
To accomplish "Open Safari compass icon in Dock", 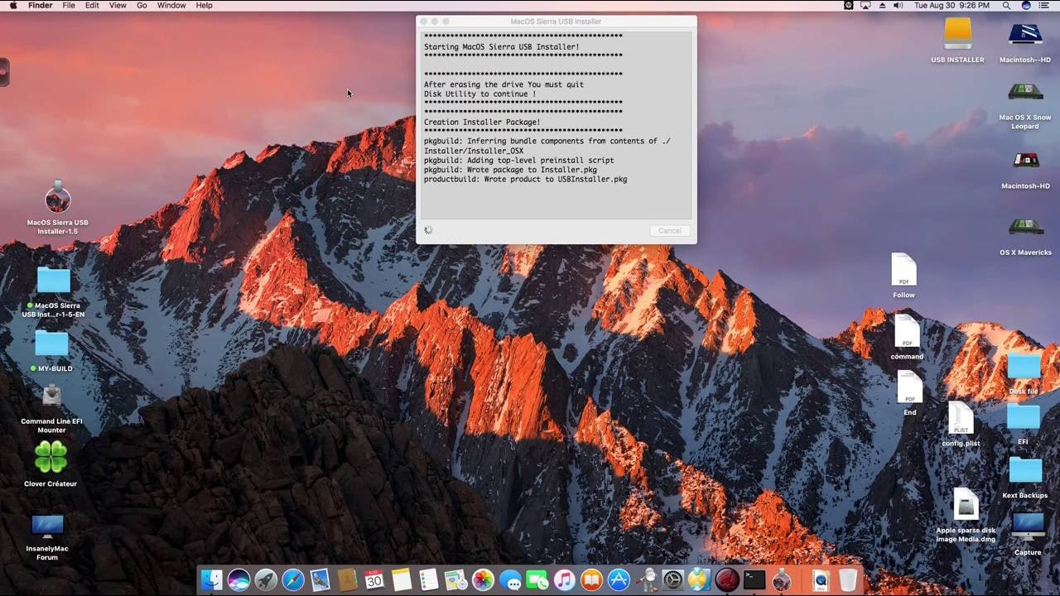I will (293, 580).
